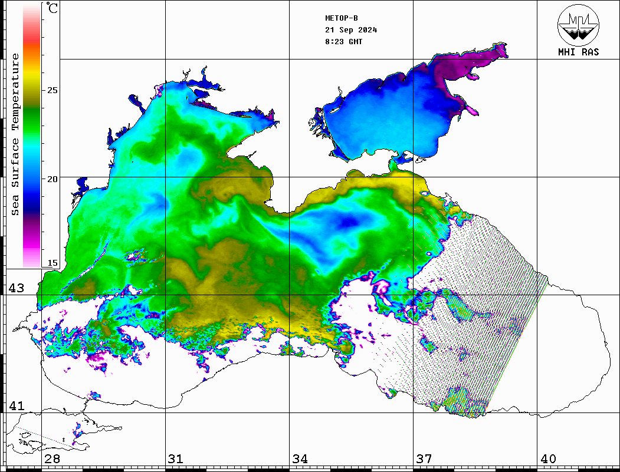The width and height of the screenshot is (620, 472).
Task: Click the '21 Sep 2024' date text
Action: (351, 30)
